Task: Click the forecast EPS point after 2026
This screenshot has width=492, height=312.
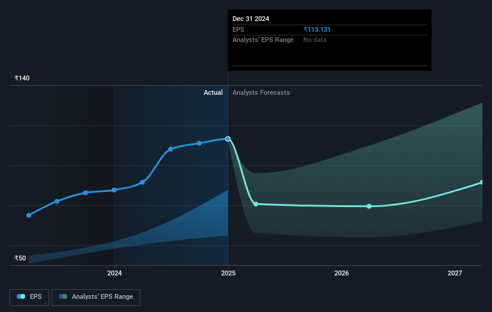Action: point(369,206)
